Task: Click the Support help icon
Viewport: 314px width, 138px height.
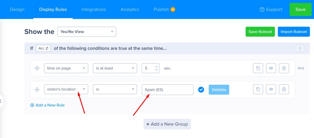Action: (262, 9)
